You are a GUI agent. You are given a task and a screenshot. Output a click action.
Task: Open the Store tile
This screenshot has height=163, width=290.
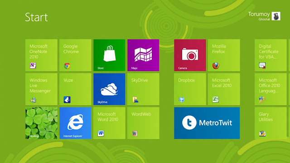coord(109,55)
